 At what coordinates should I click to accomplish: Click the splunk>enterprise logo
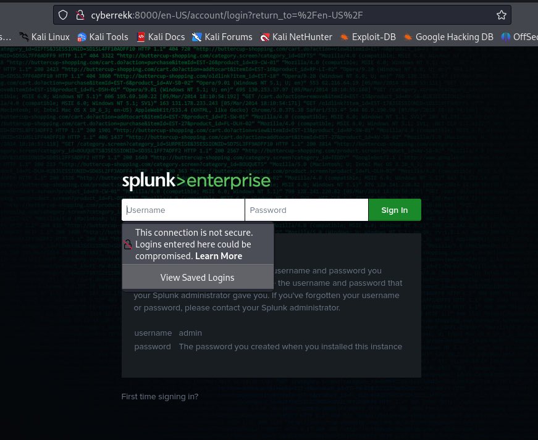pos(196,181)
